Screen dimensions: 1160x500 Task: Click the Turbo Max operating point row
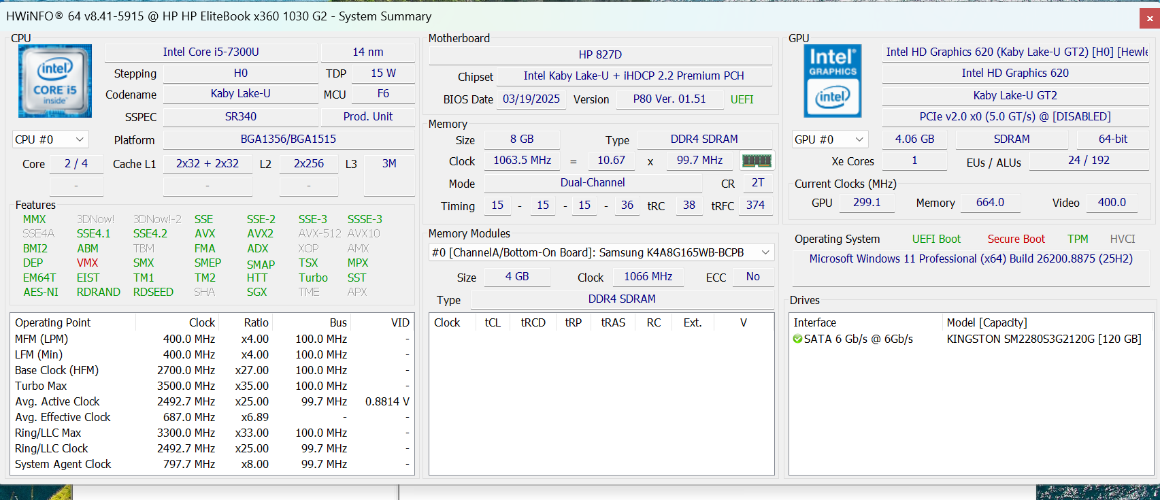(x=212, y=386)
